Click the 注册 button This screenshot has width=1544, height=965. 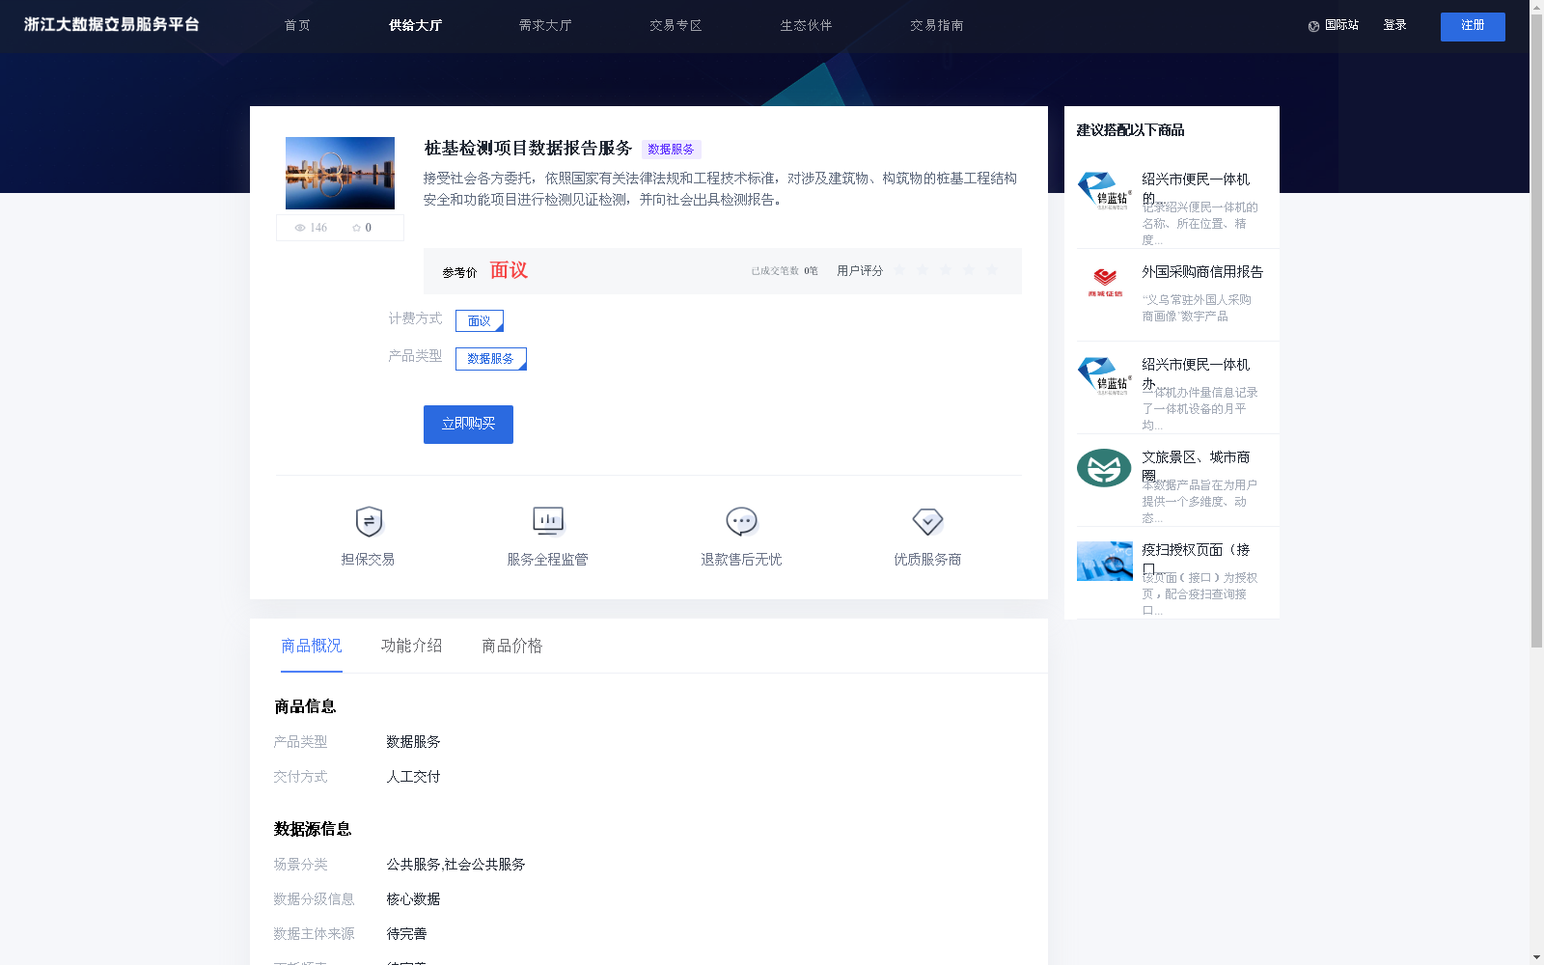[1473, 27]
